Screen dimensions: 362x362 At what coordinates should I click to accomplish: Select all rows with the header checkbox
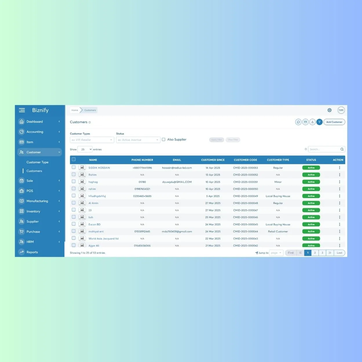point(74,159)
